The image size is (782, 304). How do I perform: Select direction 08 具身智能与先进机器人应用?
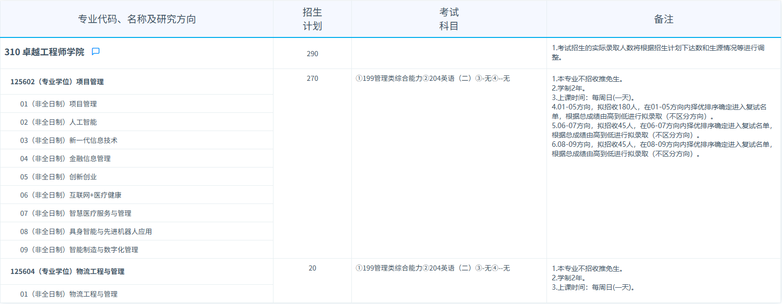pyautogui.click(x=86, y=232)
